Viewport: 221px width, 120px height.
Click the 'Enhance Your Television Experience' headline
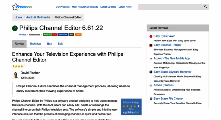tap(67, 57)
